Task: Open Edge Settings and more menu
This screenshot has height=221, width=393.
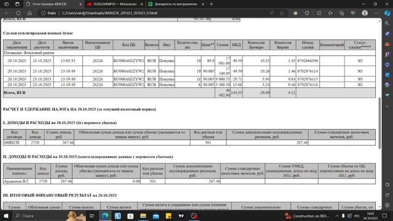Action: pos(376,13)
